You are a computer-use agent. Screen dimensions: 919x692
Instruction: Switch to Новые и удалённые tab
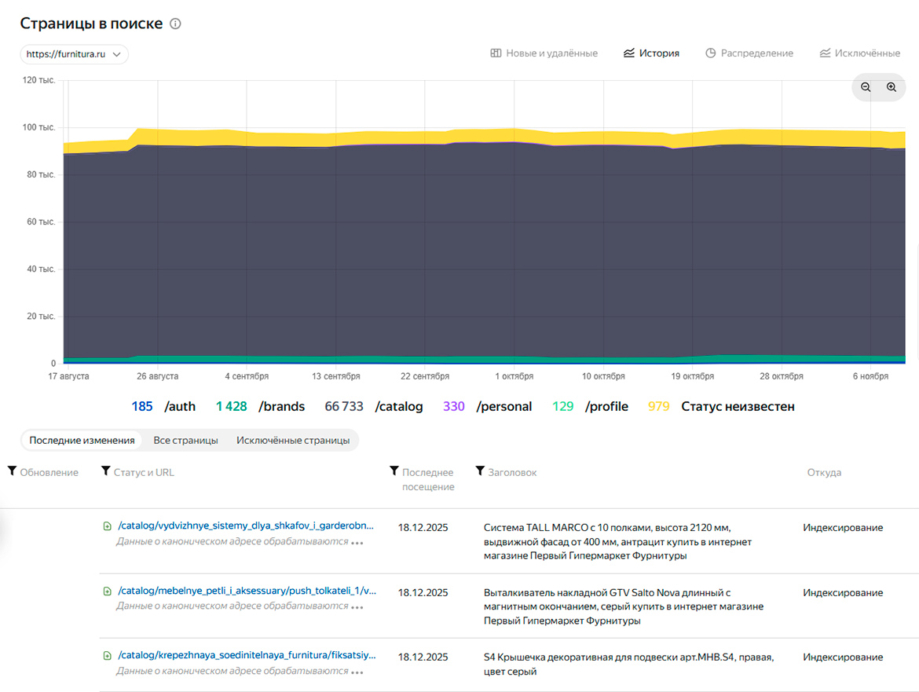[544, 53]
